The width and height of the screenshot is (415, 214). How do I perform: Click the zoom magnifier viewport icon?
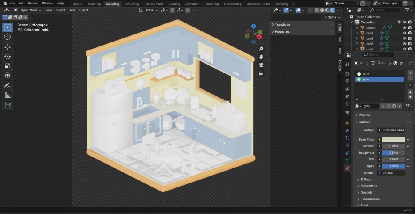coord(261,49)
